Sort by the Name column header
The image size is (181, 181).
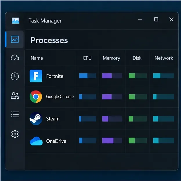(x=37, y=58)
